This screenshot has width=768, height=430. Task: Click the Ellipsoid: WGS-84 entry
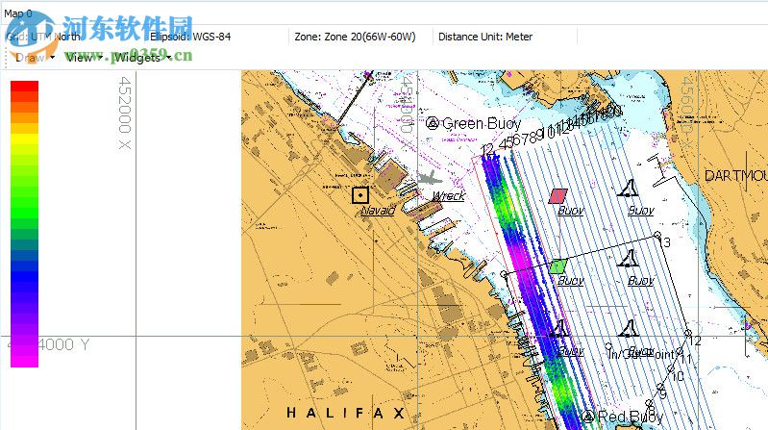click(190, 37)
